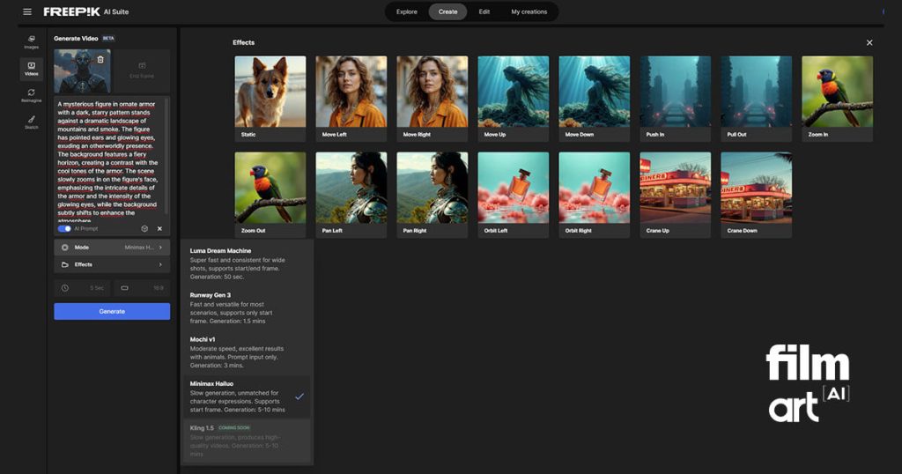Select the Move Down effect

point(595,99)
